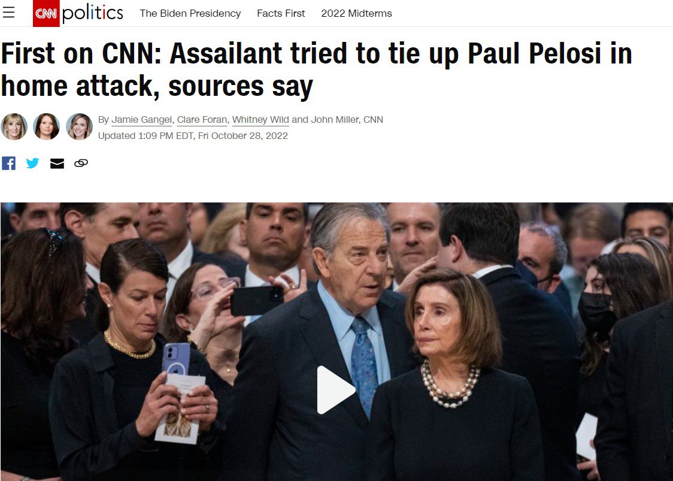Click the red CNN logo
673x481 pixels.
pos(46,13)
